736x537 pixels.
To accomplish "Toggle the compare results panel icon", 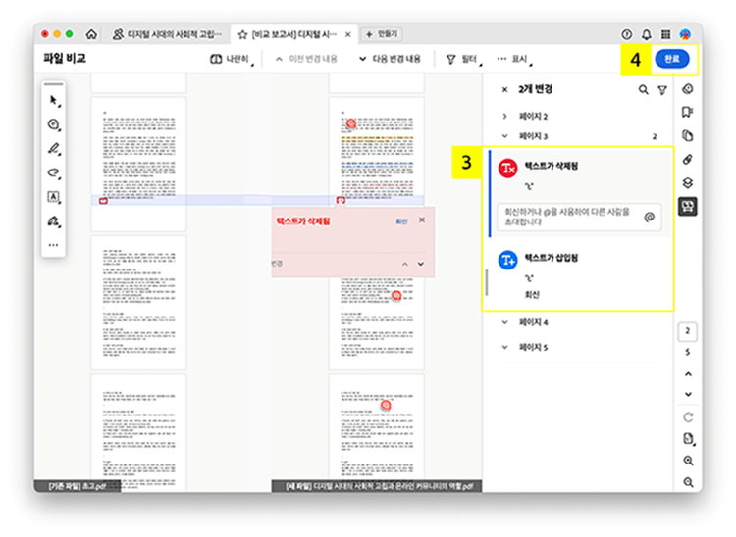I will pyautogui.click(x=688, y=207).
